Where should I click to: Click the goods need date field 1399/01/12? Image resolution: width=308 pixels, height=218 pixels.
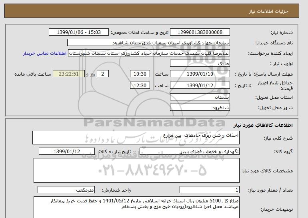[x=67, y=152]
